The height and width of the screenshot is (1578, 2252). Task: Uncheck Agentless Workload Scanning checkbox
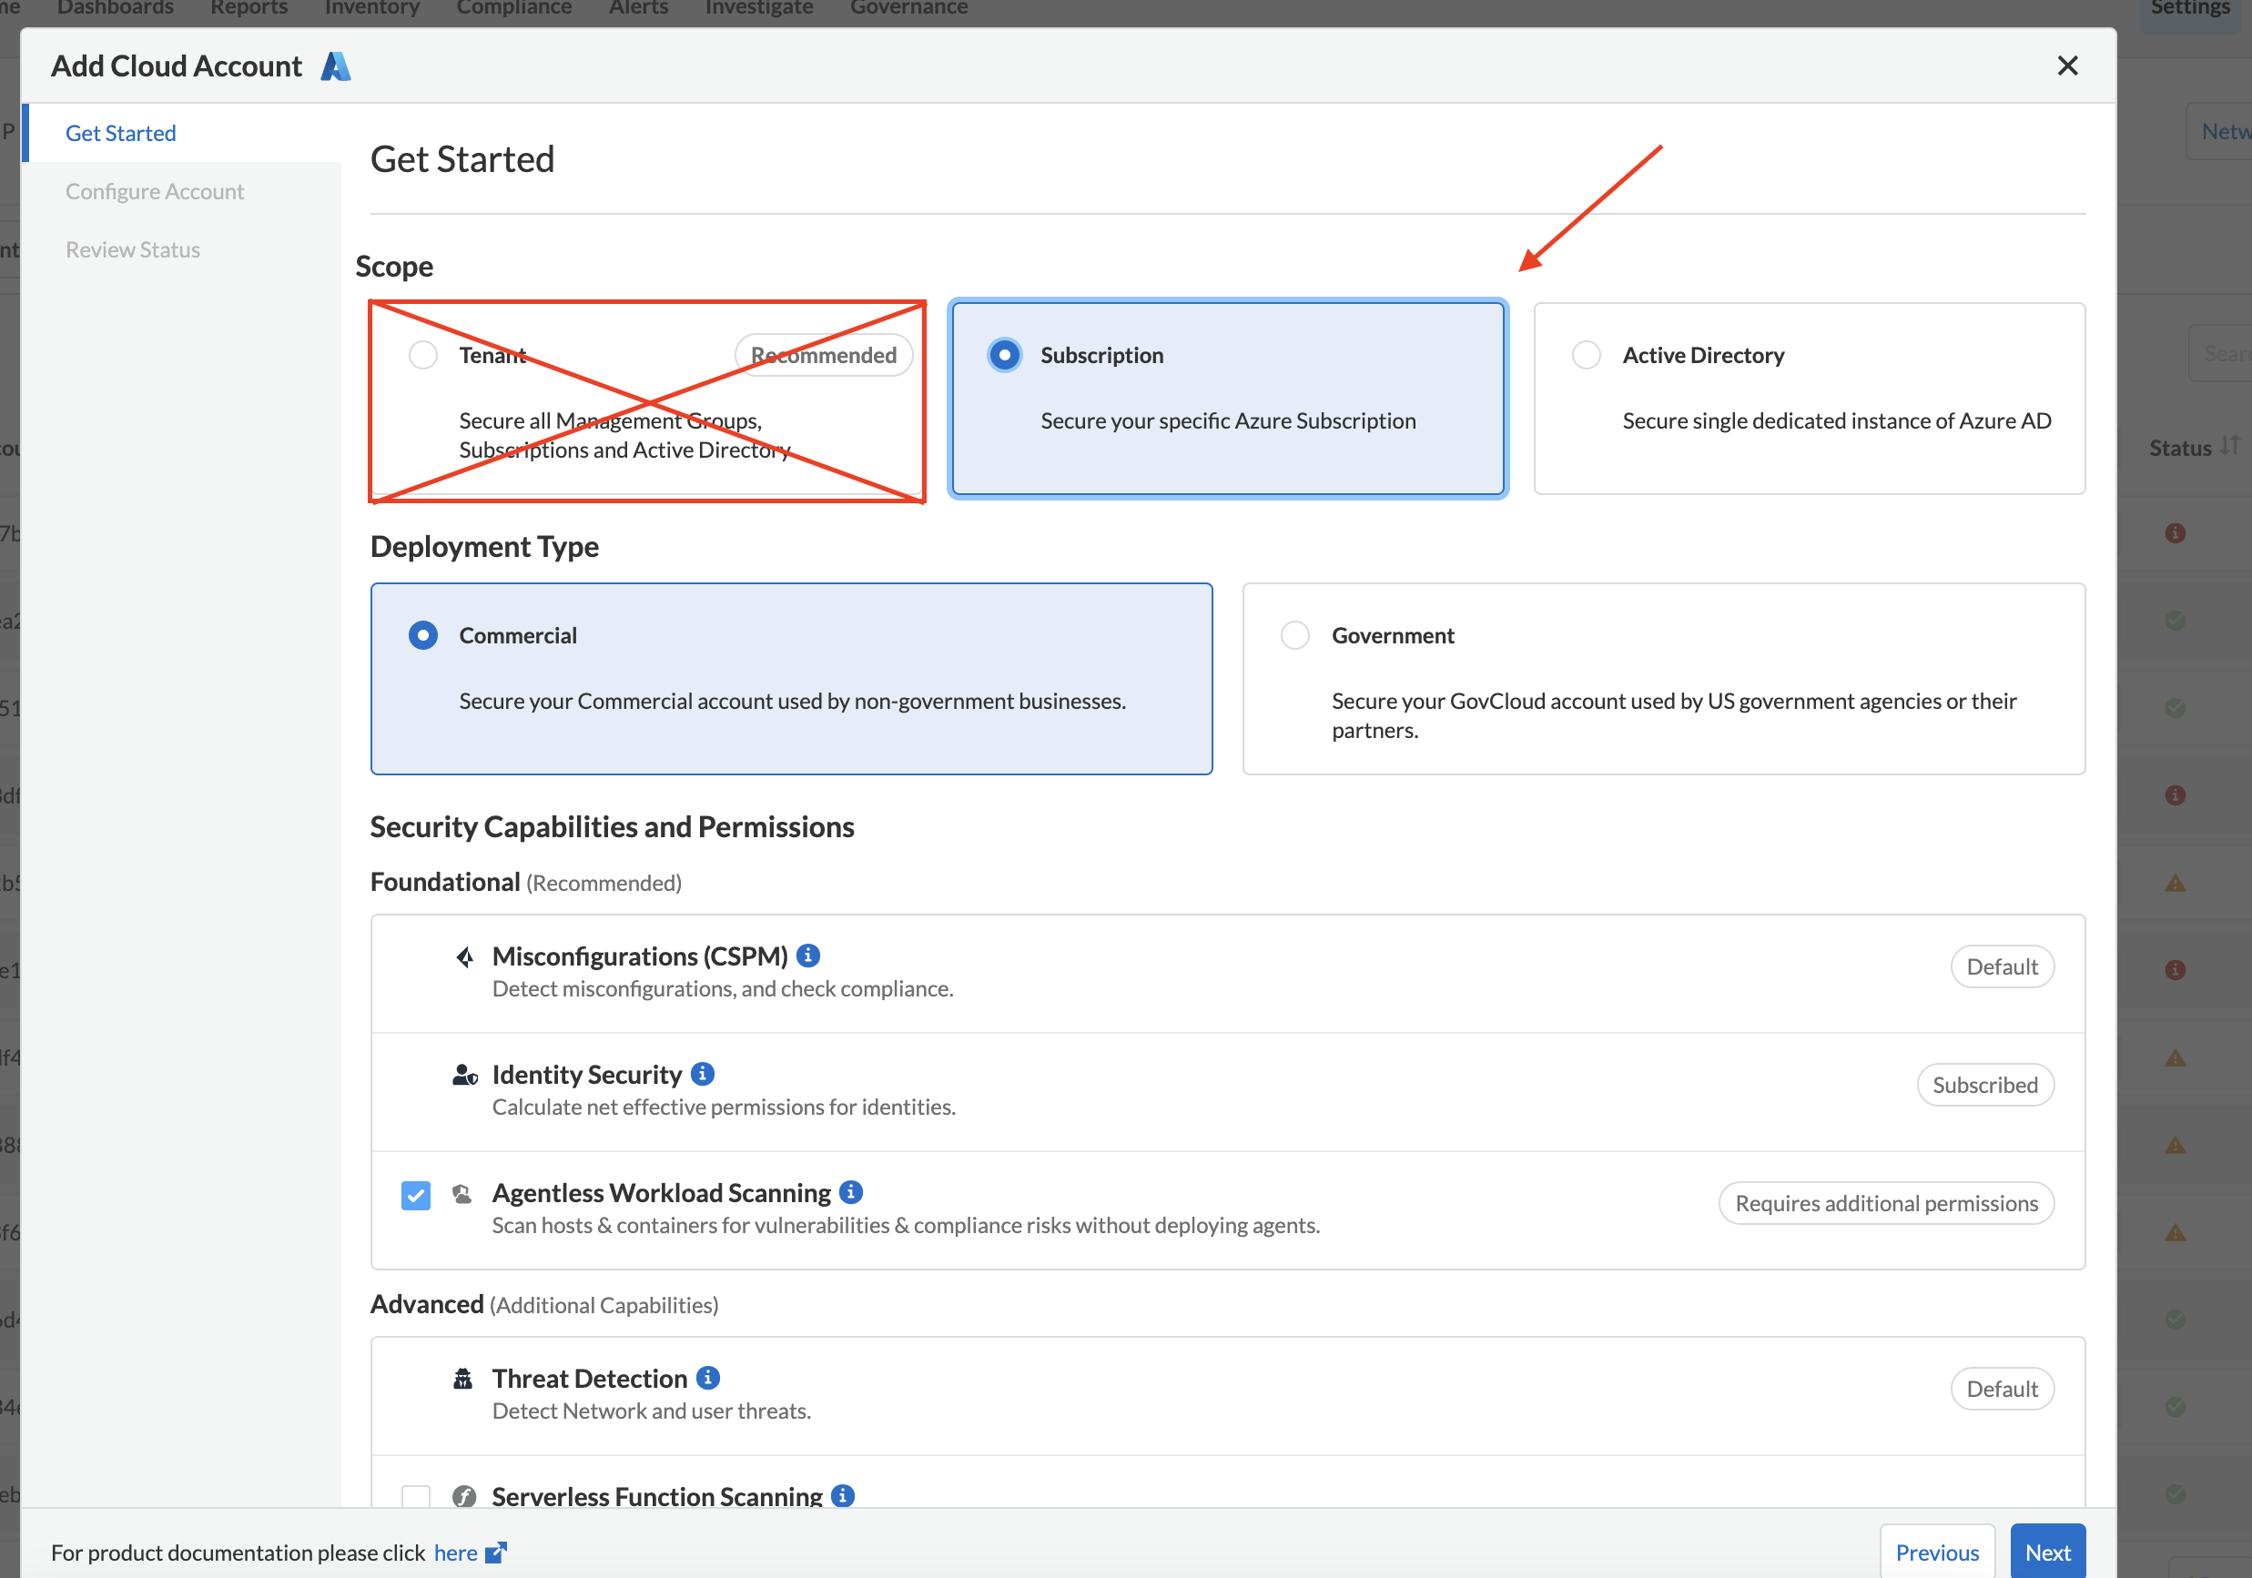tap(416, 1195)
